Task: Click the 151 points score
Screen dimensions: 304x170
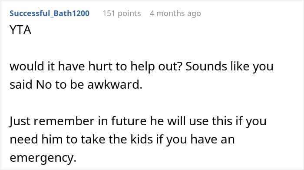Action: [122, 13]
